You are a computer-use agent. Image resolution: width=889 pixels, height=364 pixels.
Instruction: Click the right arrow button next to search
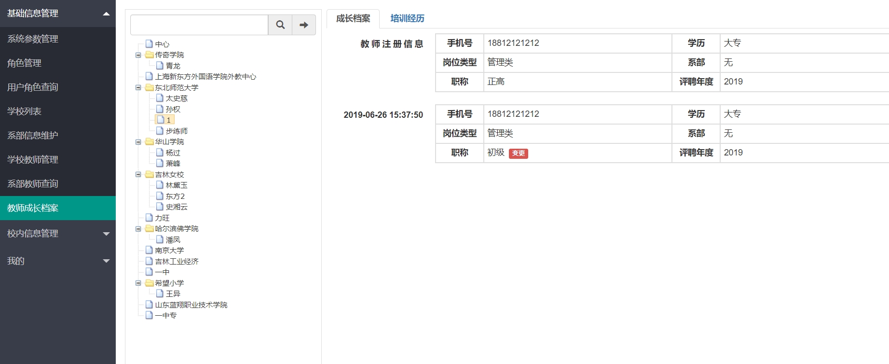pyautogui.click(x=304, y=25)
